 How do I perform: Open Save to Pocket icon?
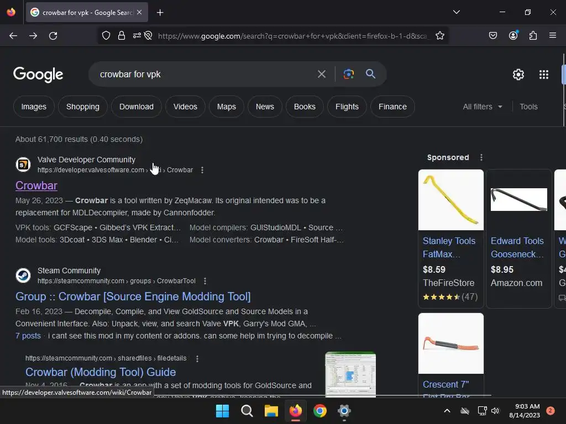point(492,35)
